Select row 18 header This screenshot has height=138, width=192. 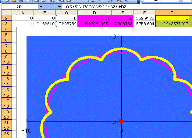click(x=6, y=106)
